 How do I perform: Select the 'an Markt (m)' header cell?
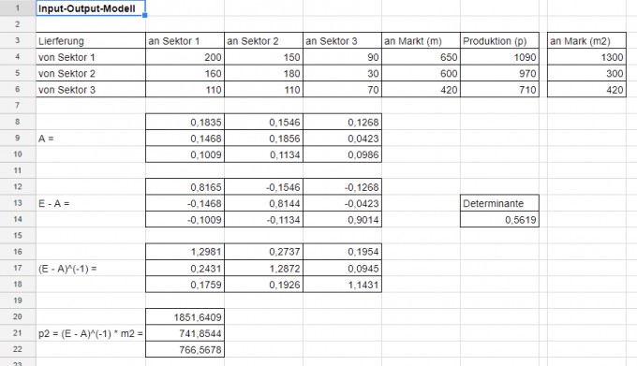click(421, 40)
